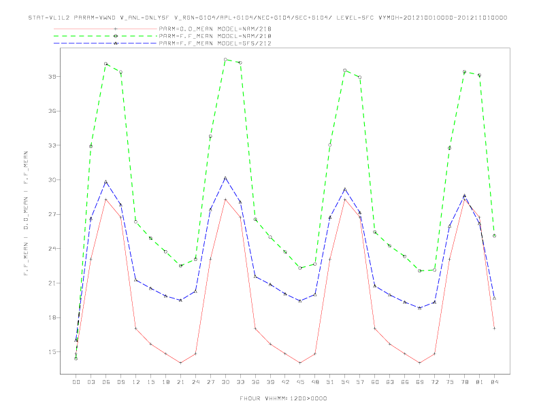539x416 pixels.
Task: Click x-axis forecast hour label 63
Action: point(390,382)
